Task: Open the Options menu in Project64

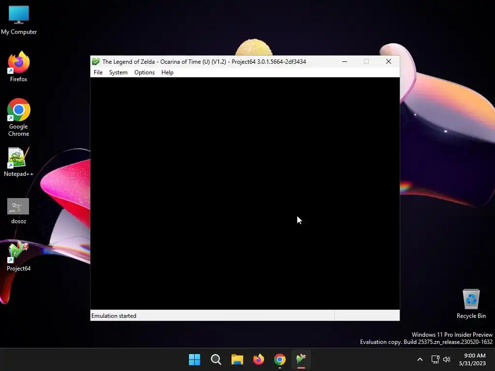Action: pos(145,72)
